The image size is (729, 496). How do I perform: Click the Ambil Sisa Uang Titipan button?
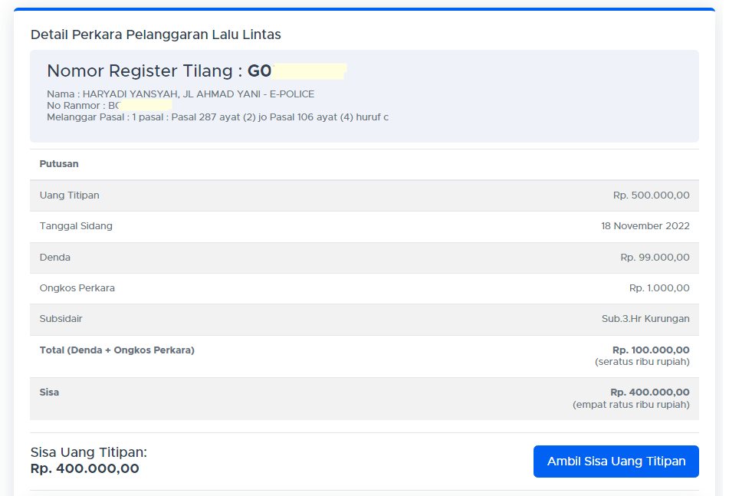tap(616, 462)
